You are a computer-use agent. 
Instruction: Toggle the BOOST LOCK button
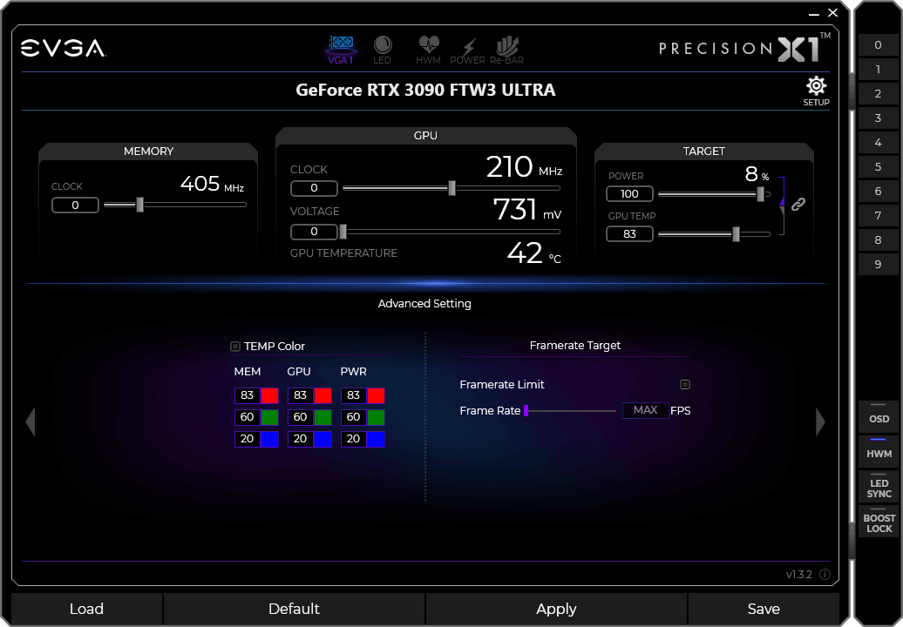point(879,523)
